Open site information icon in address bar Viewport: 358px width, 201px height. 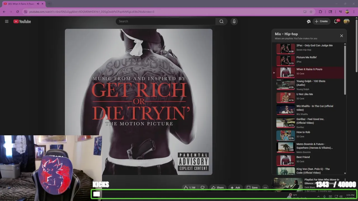pyautogui.click(x=25, y=12)
